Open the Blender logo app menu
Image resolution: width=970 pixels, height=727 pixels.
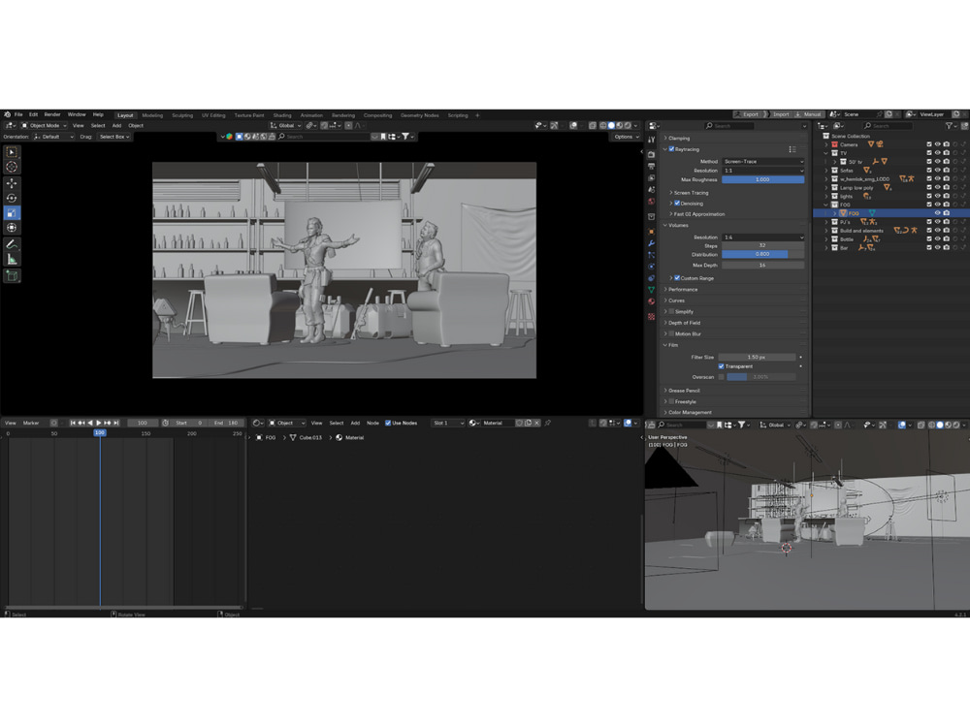coord(7,115)
